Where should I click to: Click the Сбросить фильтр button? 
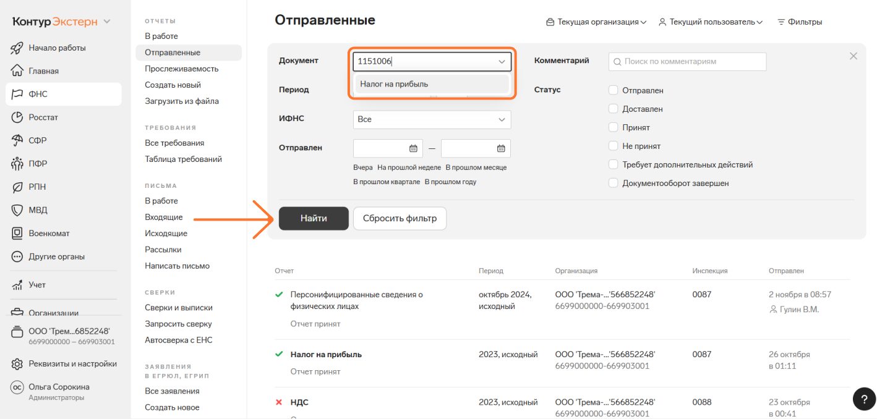point(400,218)
